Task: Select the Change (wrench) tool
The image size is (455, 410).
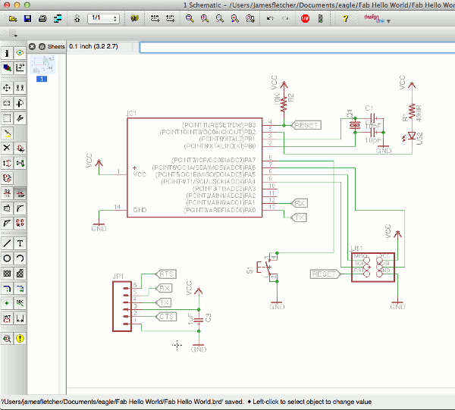Action: pyautogui.click(x=20, y=118)
